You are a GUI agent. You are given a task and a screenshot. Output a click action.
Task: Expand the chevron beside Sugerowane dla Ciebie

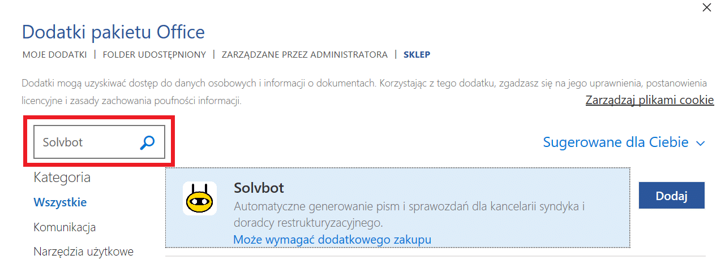coord(701,143)
